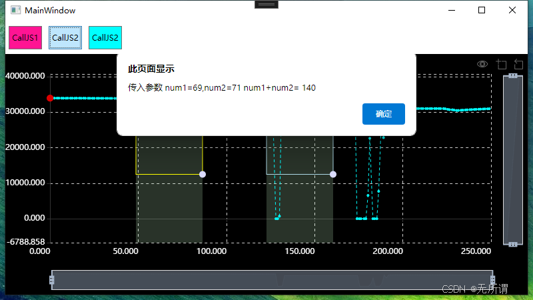Click the x-axis label 150.000
The height and width of the screenshot is (300, 533).
[300, 251]
